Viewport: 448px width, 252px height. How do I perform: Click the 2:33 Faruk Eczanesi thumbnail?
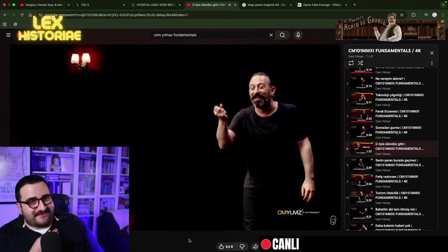362,115
